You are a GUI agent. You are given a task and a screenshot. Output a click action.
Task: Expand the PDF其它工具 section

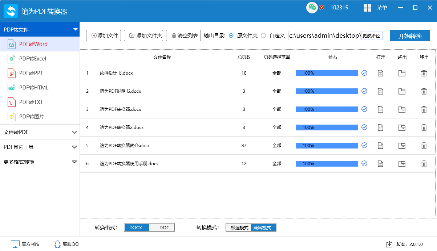(x=40, y=147)
